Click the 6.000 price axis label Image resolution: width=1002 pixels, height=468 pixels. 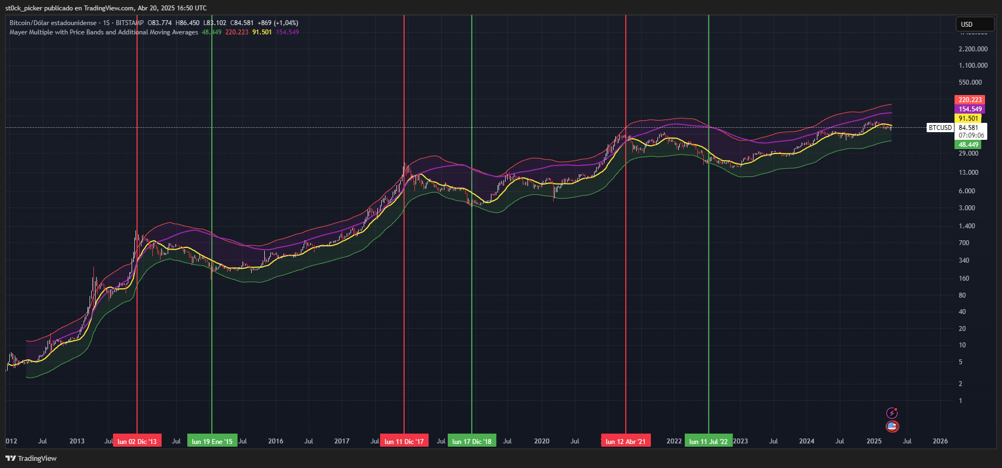(x=967, y=191)
